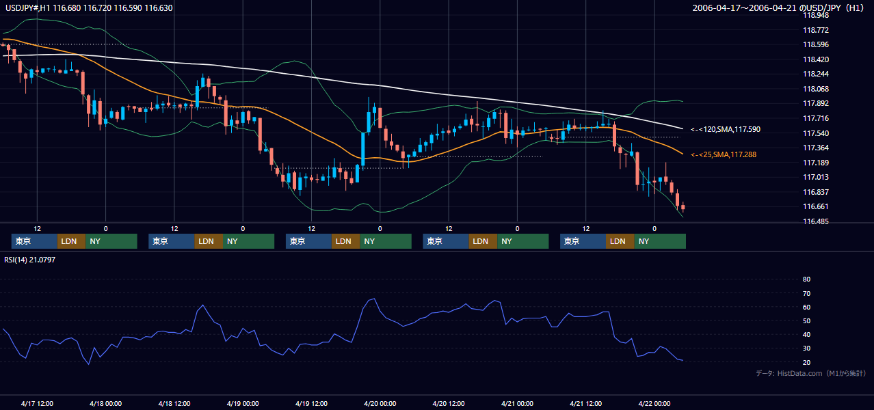Click RSI scale value 80
Image resolution: width=874 pixels, height=410 pixels.
[x=806, y=279]
